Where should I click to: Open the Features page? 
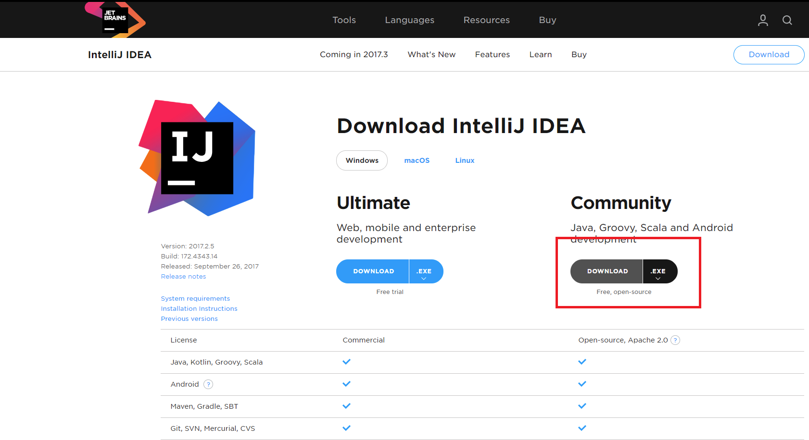pyautogui.click(x=493, y=55)
